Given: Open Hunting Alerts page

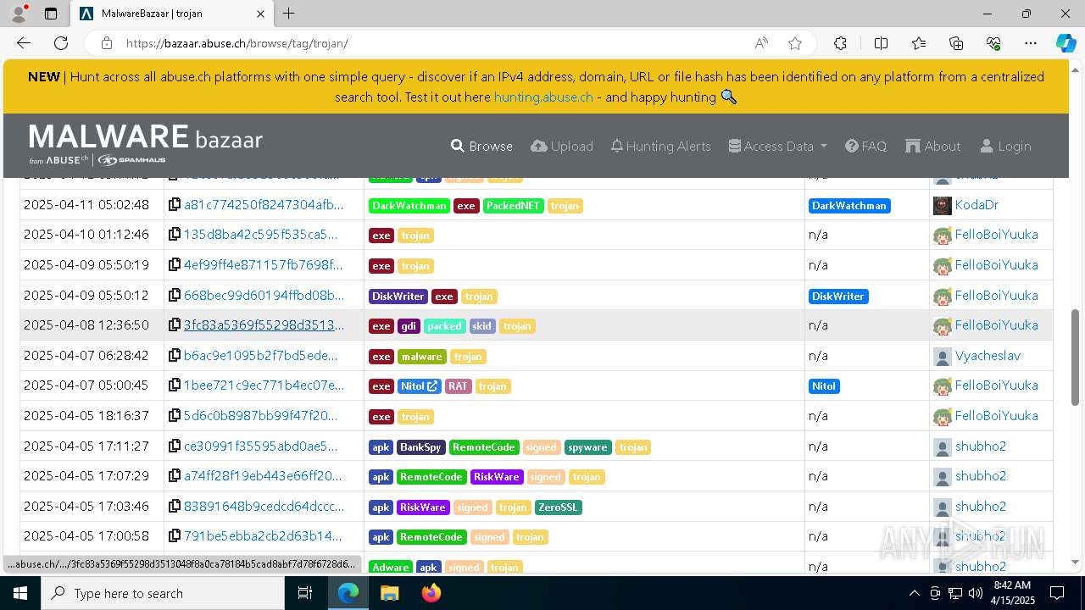Looking at the screenshot, I should tap(660, 146).
